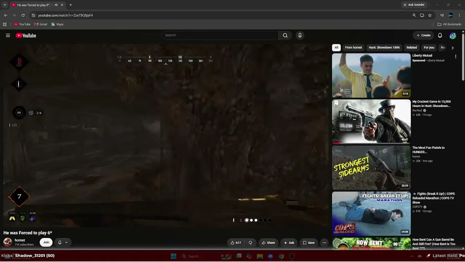Expand the subscription notification bell dropdown
This screenshot has width=465, height=262.
click(63, 242)
